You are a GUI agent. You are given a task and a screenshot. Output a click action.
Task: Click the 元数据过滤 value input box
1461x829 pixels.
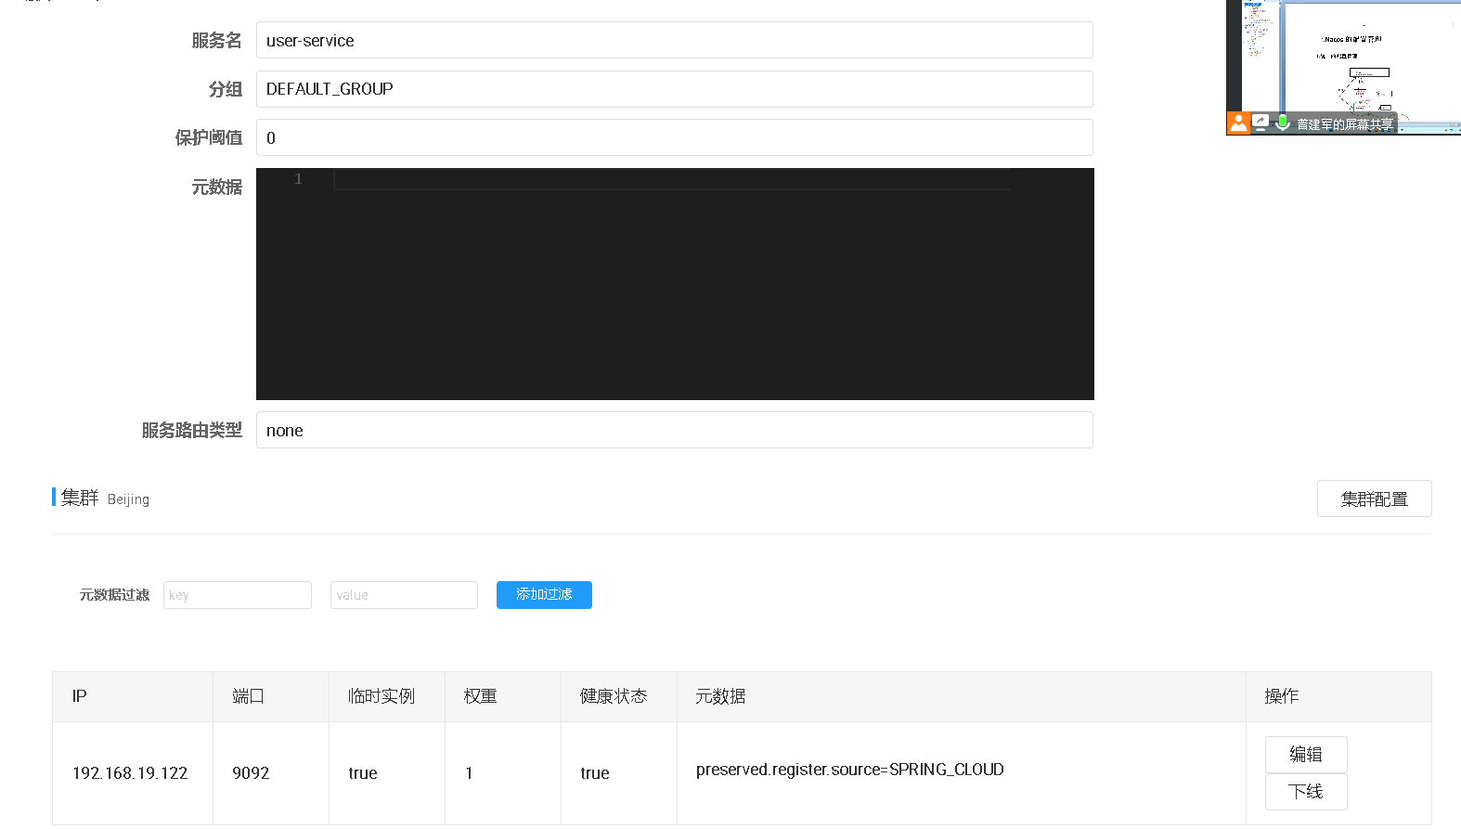pos(404,595)
